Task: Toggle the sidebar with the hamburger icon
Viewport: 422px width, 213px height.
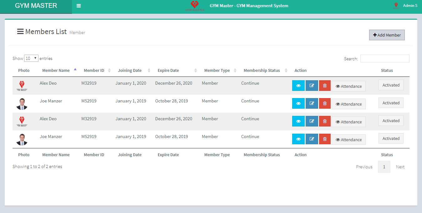Action: [79, 6]
